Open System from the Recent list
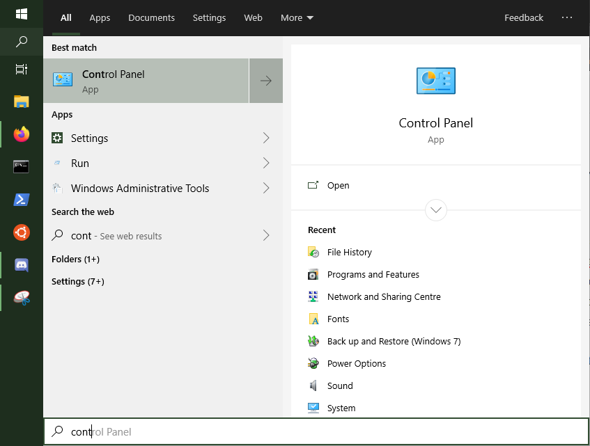This screenshot has height=446, width=590. click(341, 408)
